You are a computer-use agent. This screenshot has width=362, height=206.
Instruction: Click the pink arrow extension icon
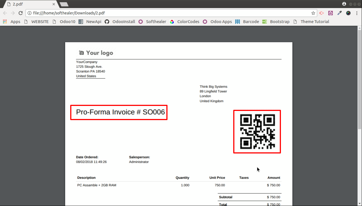point(322,13)
